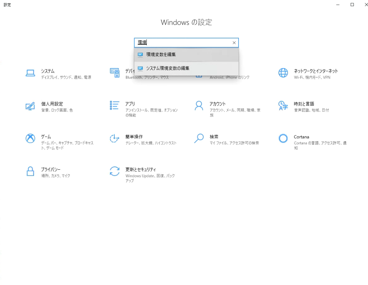Open the システム laptop icon
The width and height of the screenshot is (368, 285).
(x=30, y=73)
